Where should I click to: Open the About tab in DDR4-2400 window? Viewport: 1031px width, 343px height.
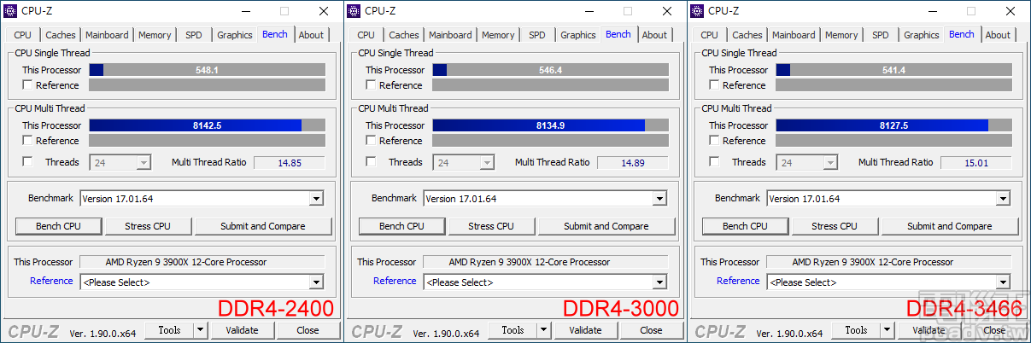[x=312, y=35]
